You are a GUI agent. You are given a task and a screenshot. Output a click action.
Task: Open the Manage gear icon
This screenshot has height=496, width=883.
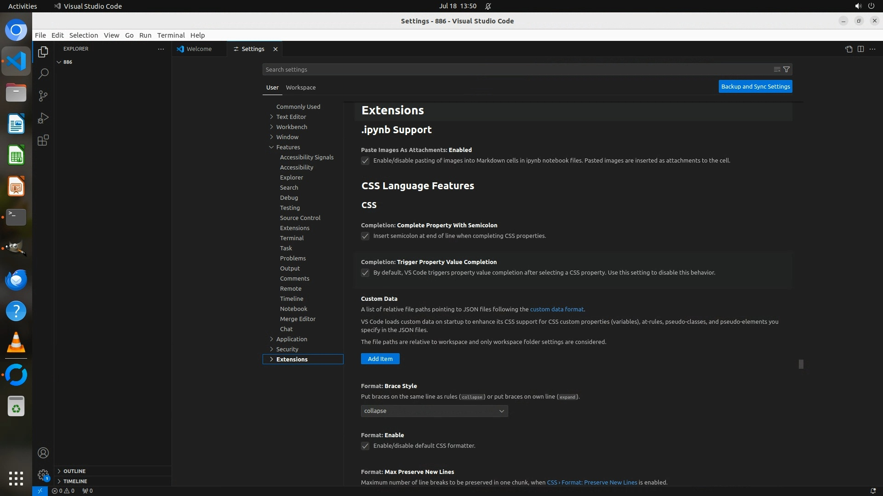(x=43, y=474)
